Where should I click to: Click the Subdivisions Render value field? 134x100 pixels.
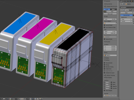[x=126, y=21]
